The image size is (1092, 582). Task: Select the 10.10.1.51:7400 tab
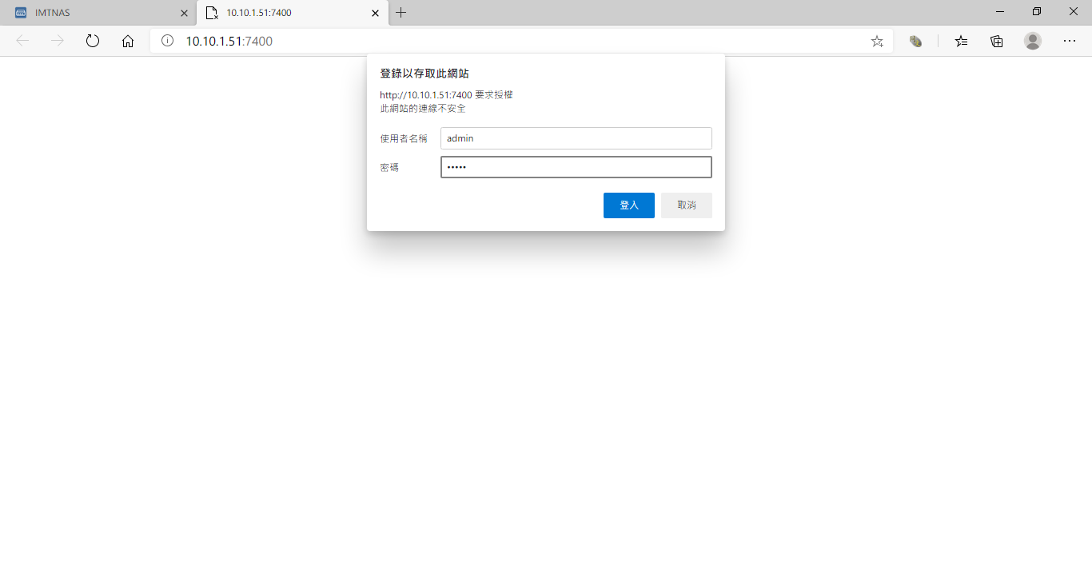(x=292, y=13)
